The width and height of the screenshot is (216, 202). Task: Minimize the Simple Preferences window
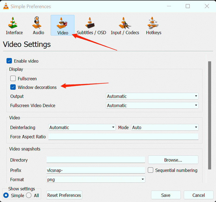169,6
